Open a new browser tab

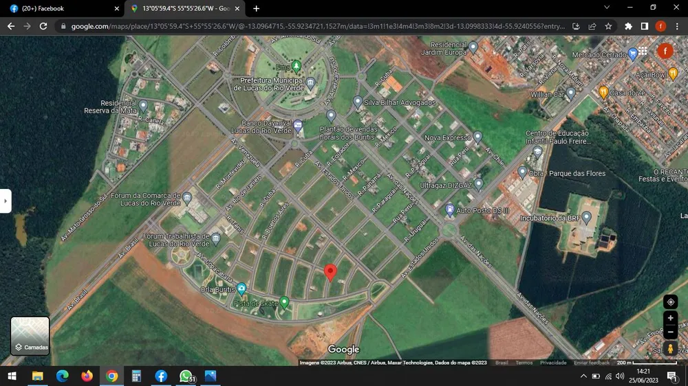click(256, 8)
